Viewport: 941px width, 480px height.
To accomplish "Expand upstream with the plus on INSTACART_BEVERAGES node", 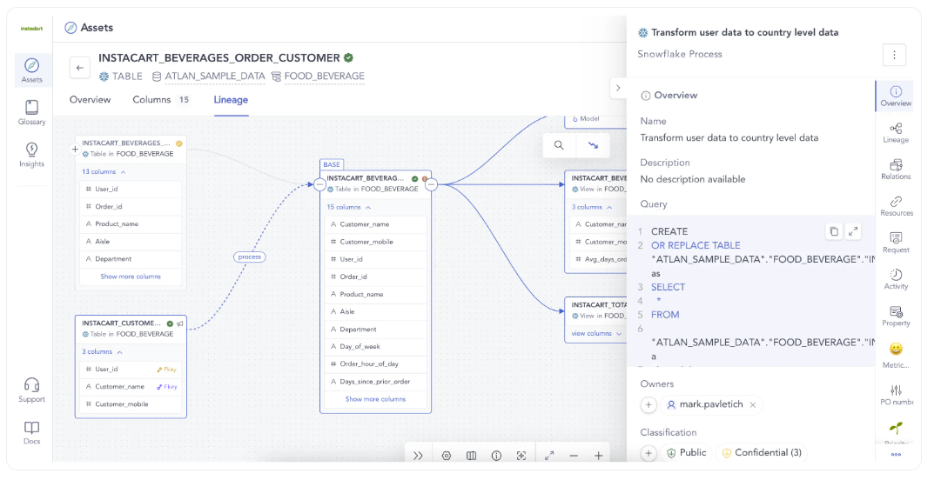I will (75, 150).
